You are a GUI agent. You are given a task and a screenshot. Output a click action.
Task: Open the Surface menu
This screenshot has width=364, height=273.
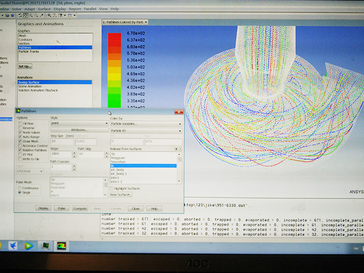pos(44,9)
